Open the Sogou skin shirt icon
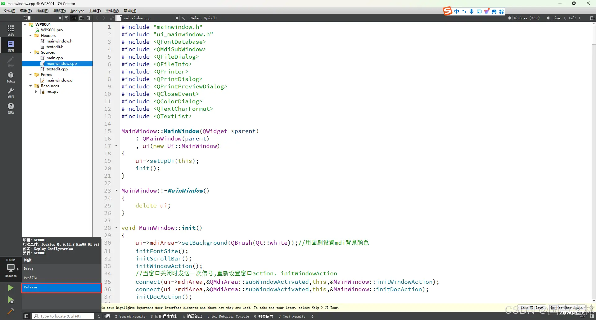596x320 pixels. pyautogui.click(x=486, y=11)
